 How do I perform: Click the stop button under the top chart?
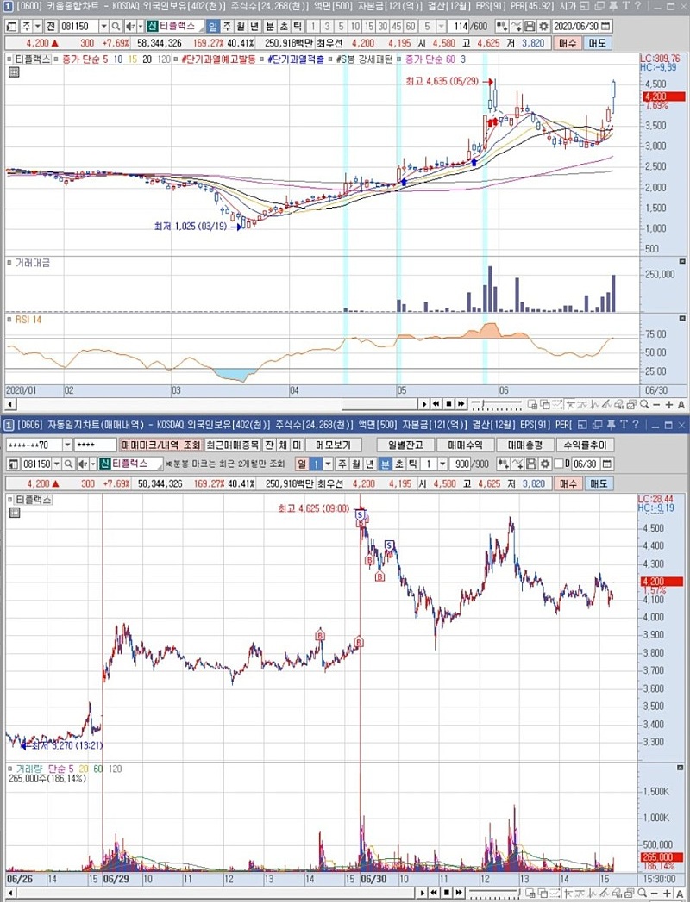pos(448,404)
